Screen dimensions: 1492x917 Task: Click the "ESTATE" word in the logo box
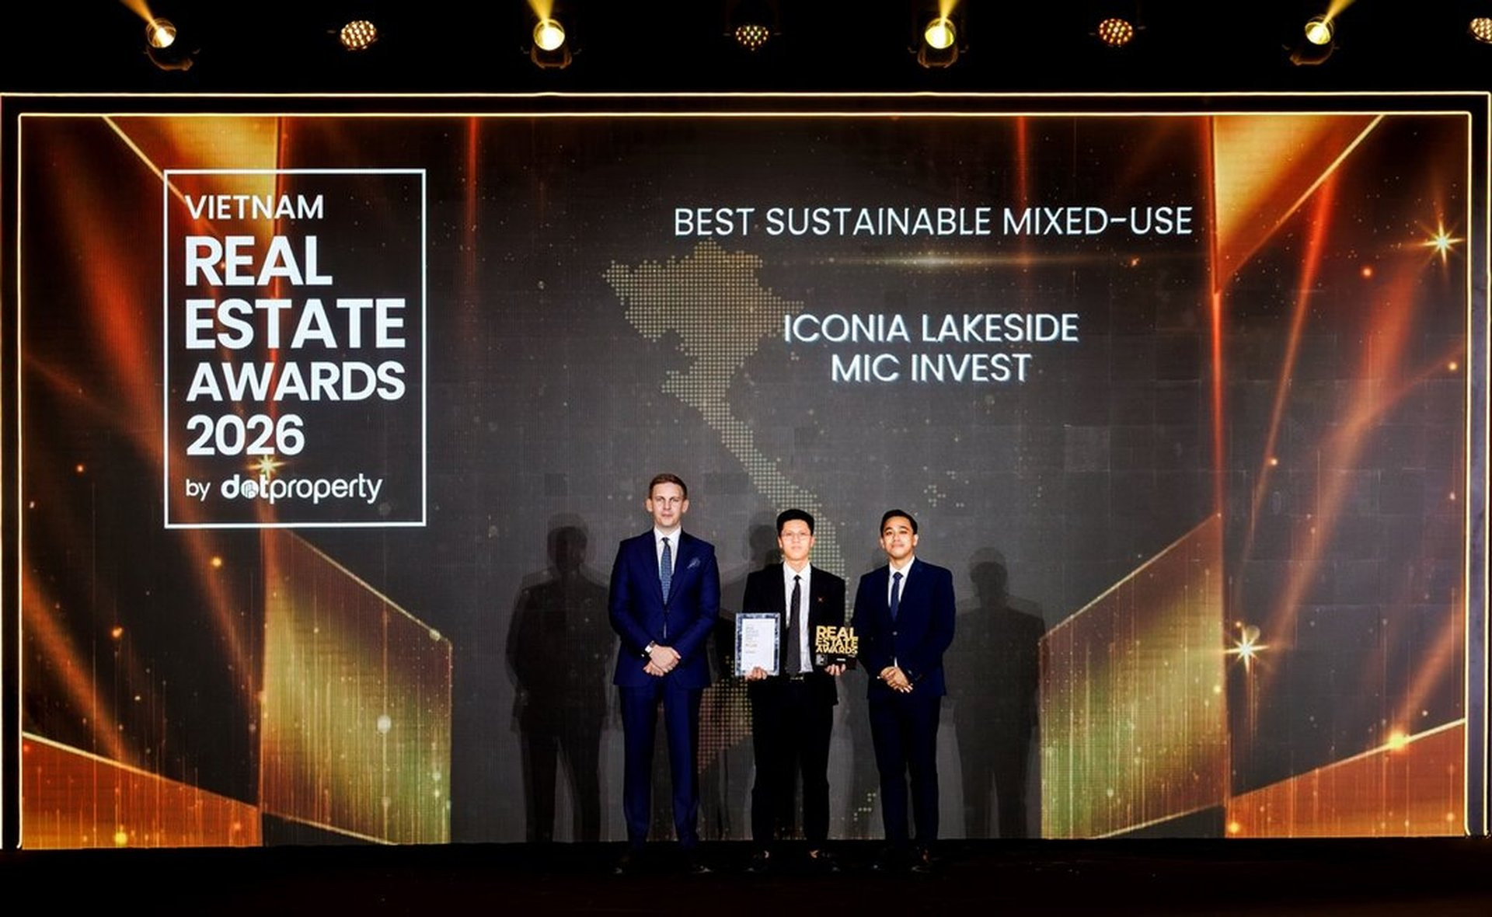(295, 323)
